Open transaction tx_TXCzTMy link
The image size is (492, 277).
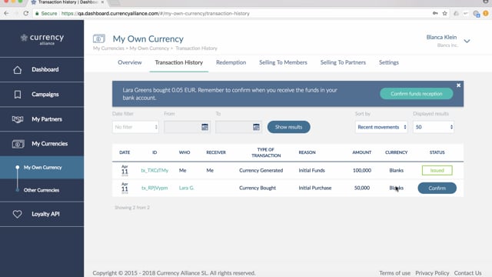155,170
